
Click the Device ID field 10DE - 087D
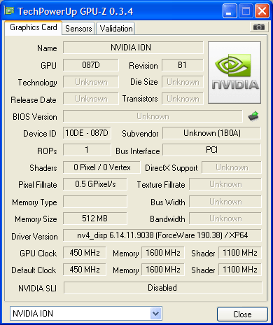click(x=87, y=133)
